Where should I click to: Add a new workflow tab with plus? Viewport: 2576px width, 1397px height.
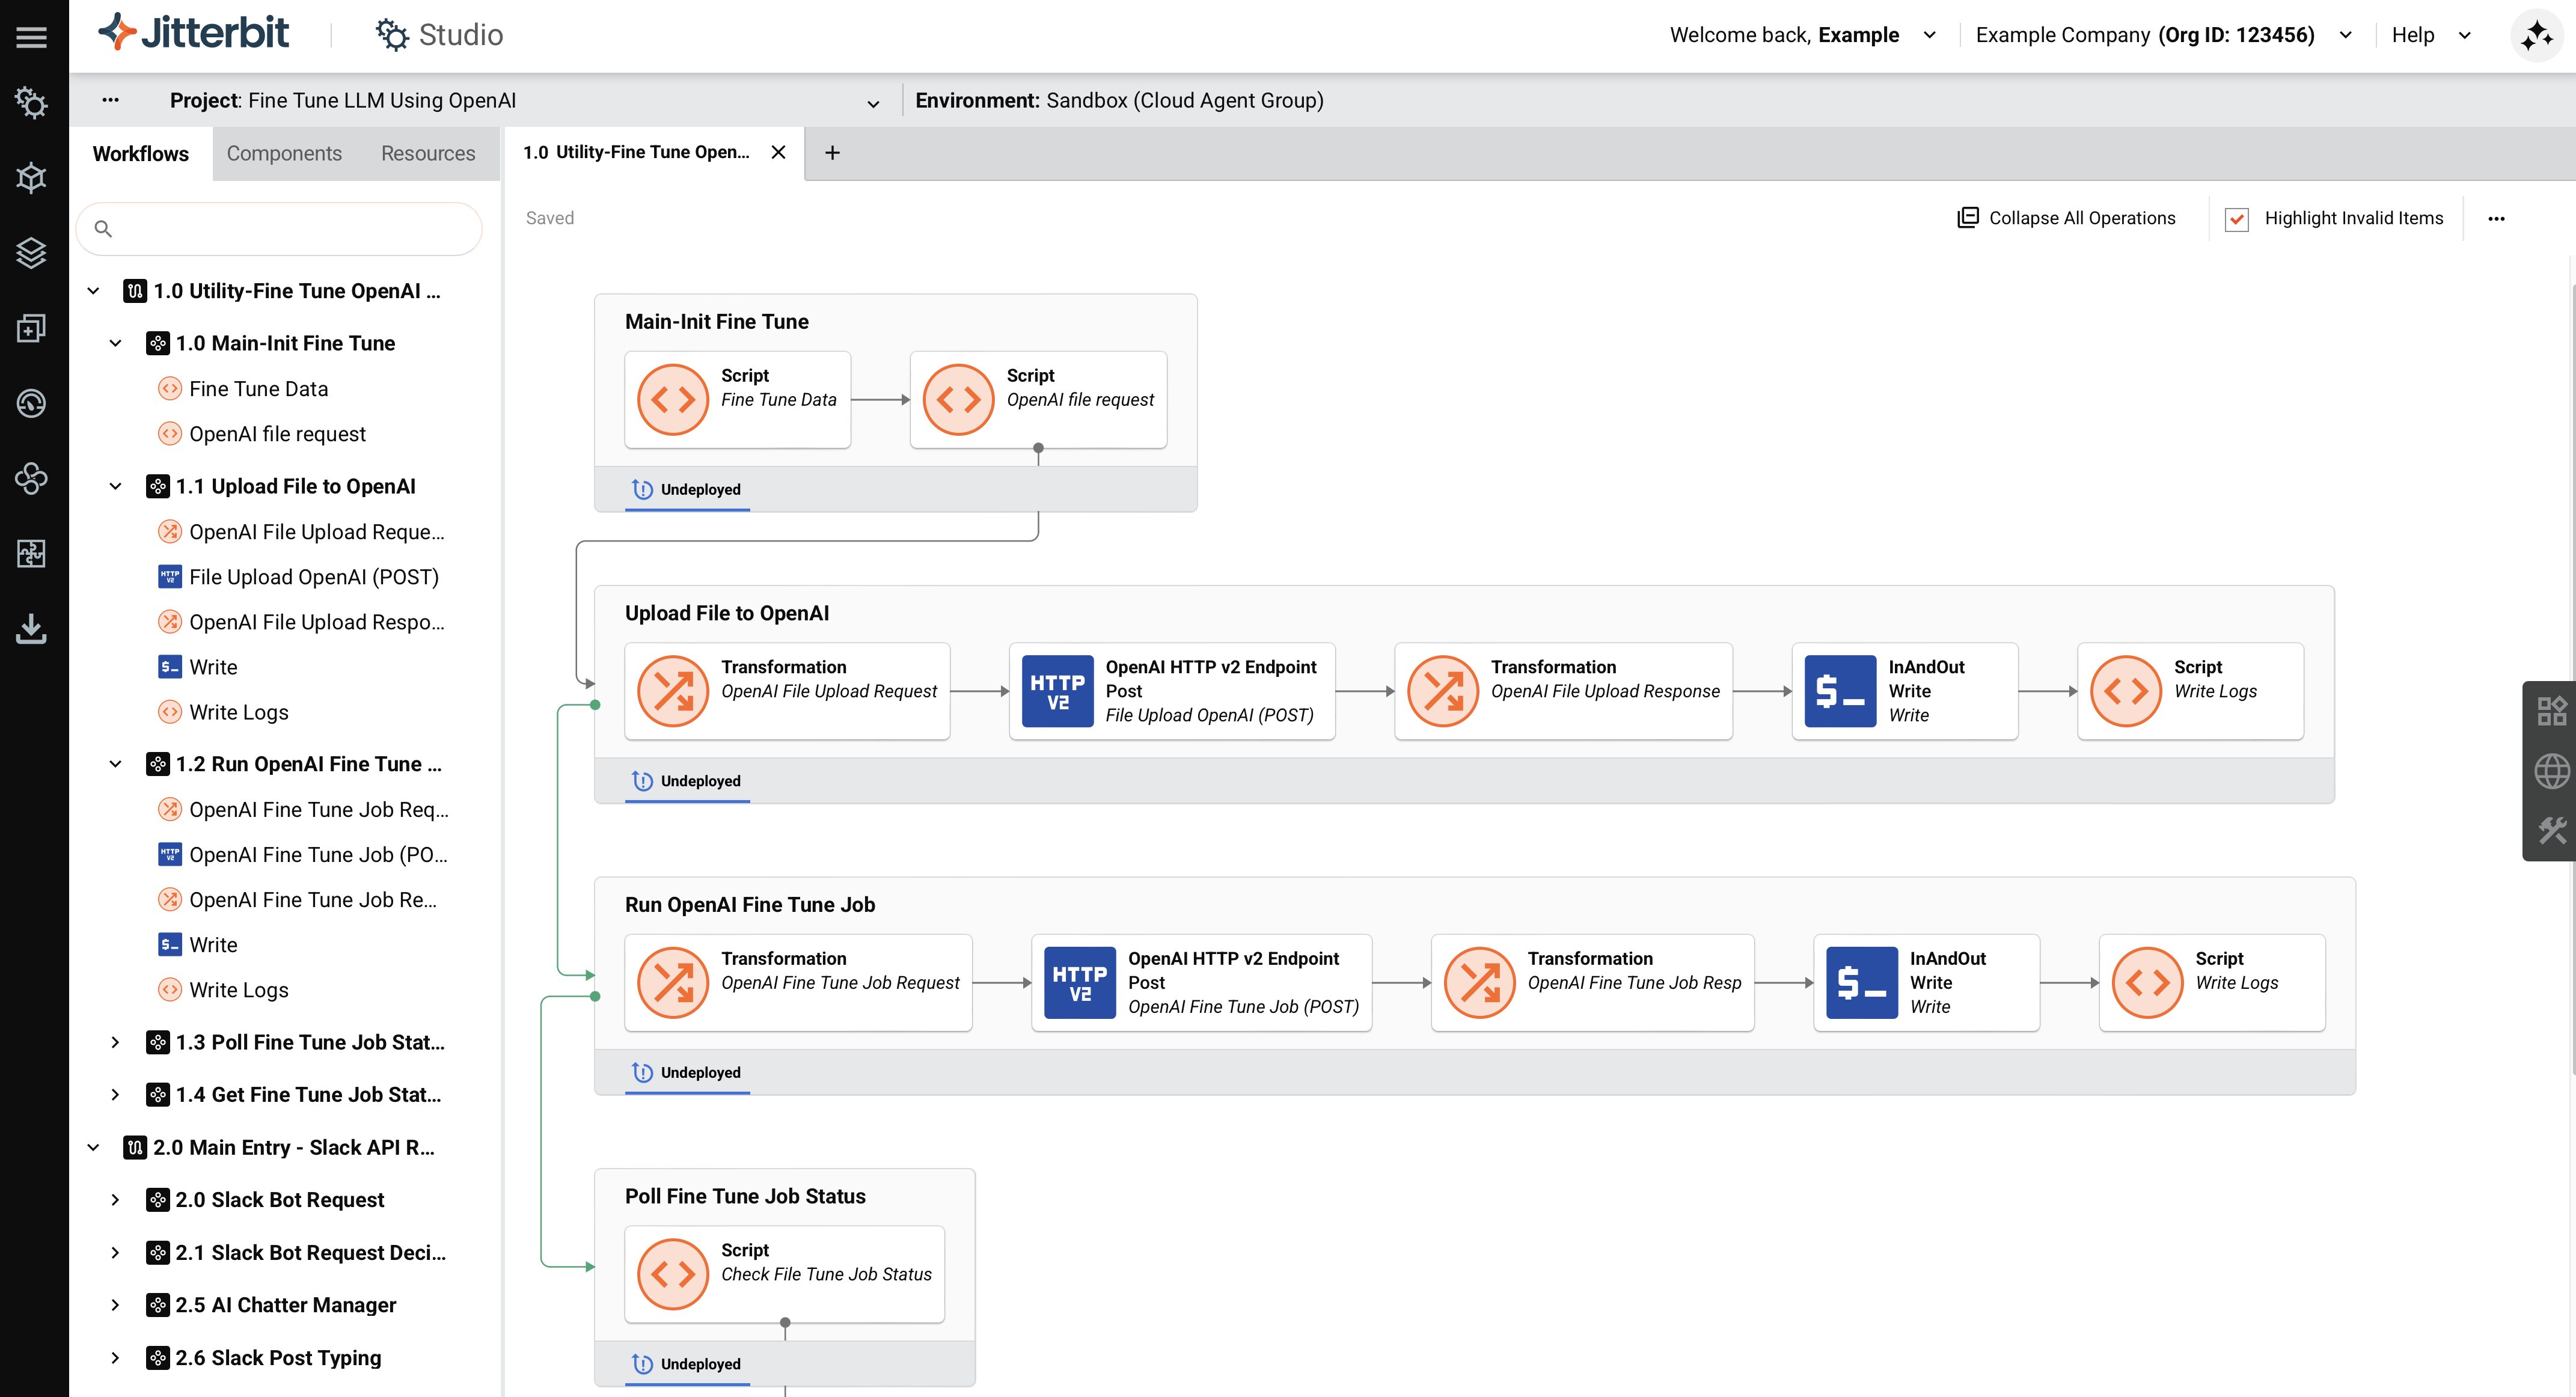pos(831,152)
